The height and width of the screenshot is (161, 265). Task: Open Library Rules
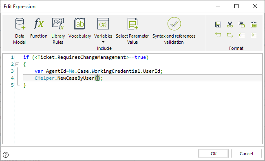(x=58, y=31)
